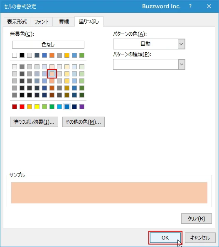Pick the dark red standard color swatch
This screenshot has width=219, height=247.
pos(15,107)
